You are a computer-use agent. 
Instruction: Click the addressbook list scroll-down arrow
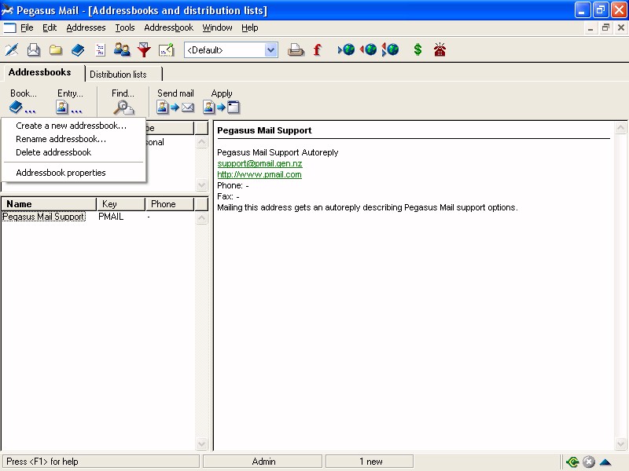(201, 184)
